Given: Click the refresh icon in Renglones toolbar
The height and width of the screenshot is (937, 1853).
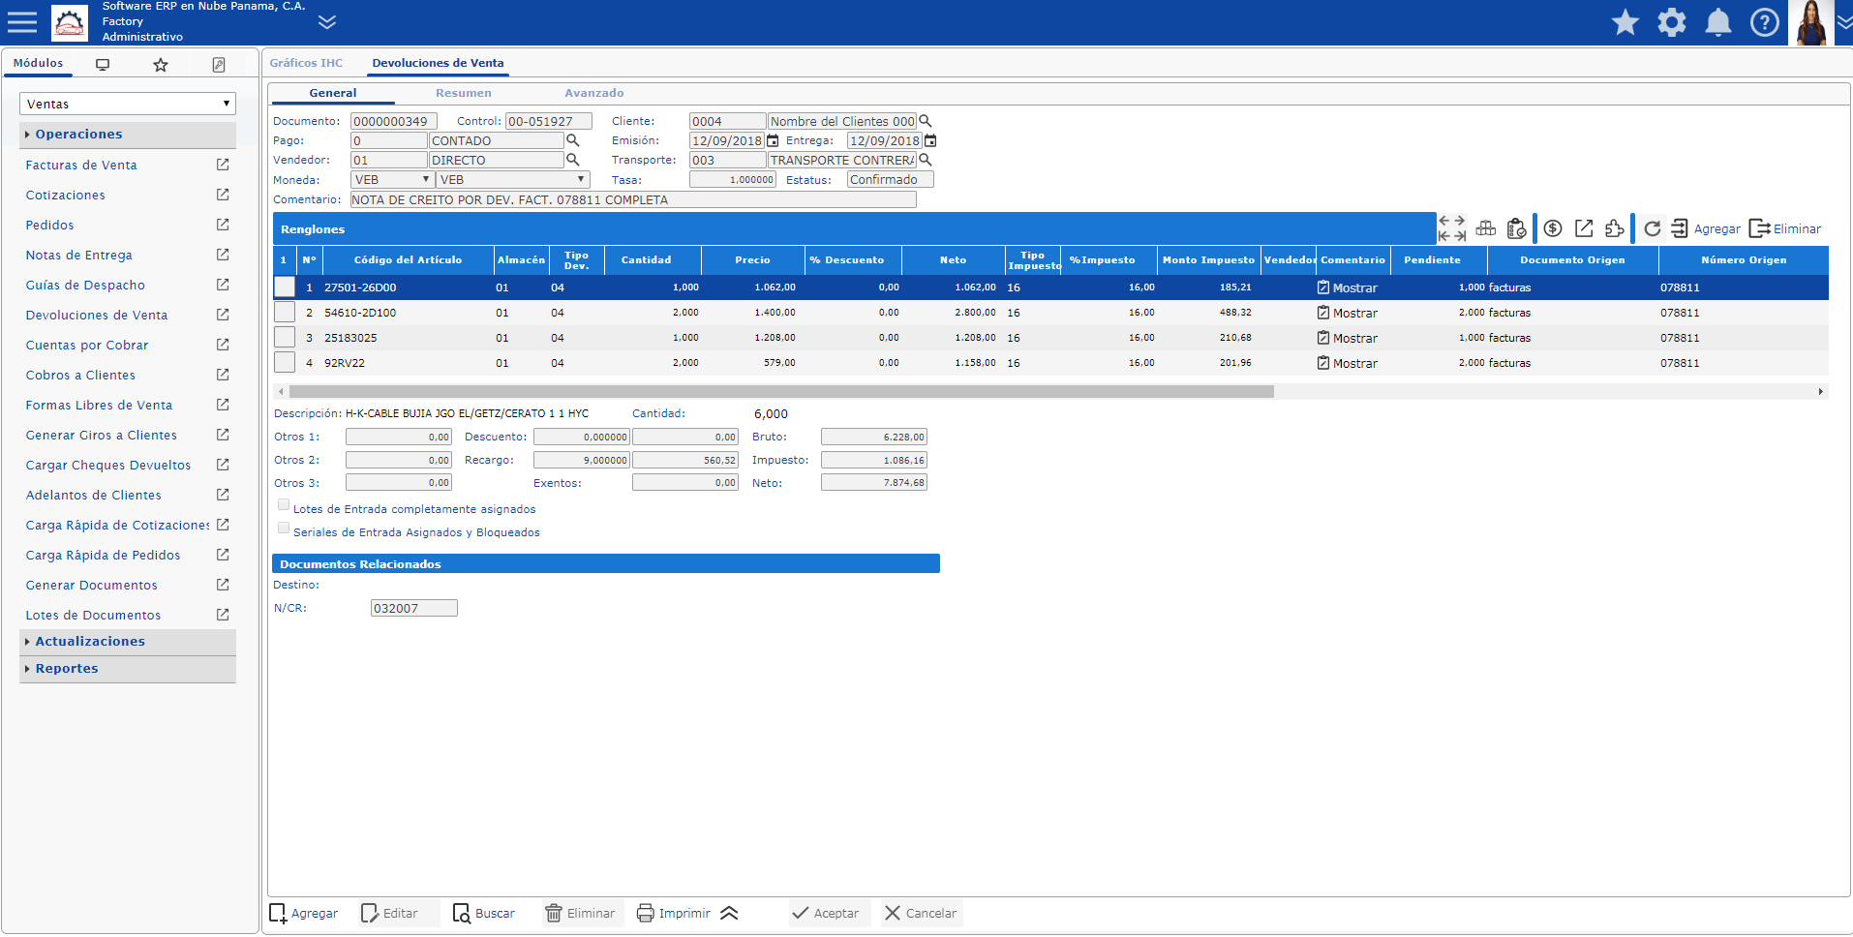Looking at the screenshot, I should pyautogui.click(x=1653, y=228).
